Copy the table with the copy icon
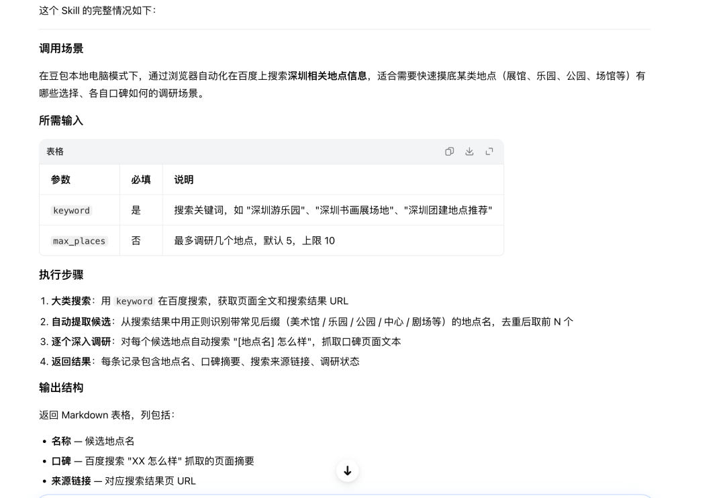 tap(449, 152)
